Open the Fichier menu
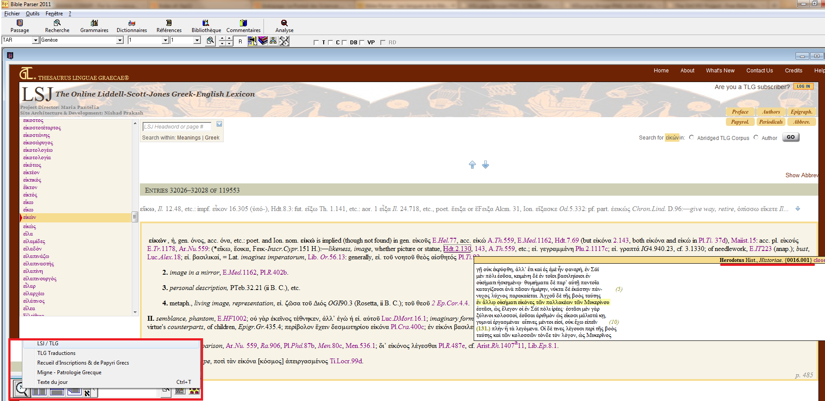Screen dimensions: 825x401 12,14
